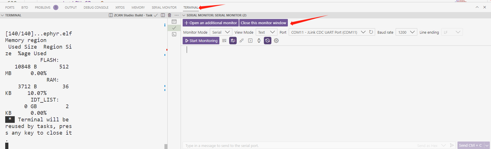Viewport: 491px width, 149px height.
Task: Split the terminal panel
Action: [163, 15]
